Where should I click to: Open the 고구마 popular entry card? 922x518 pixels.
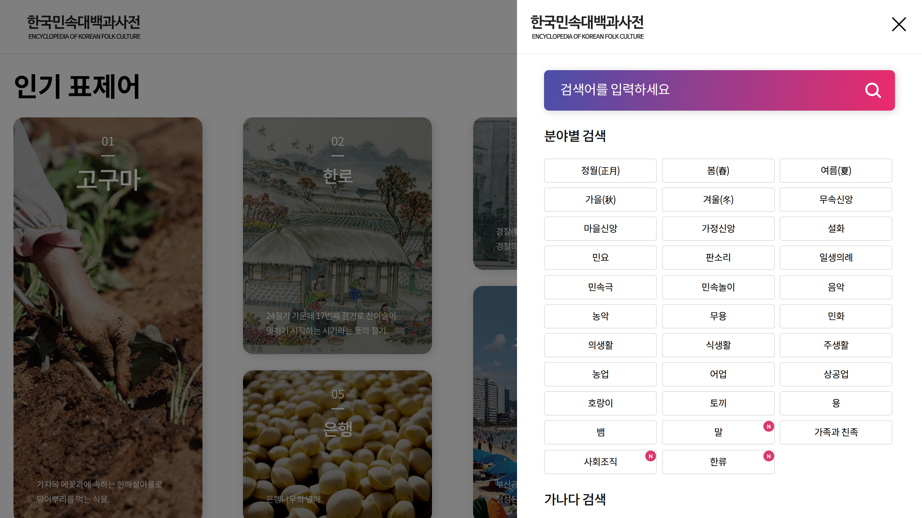[108, 318]
